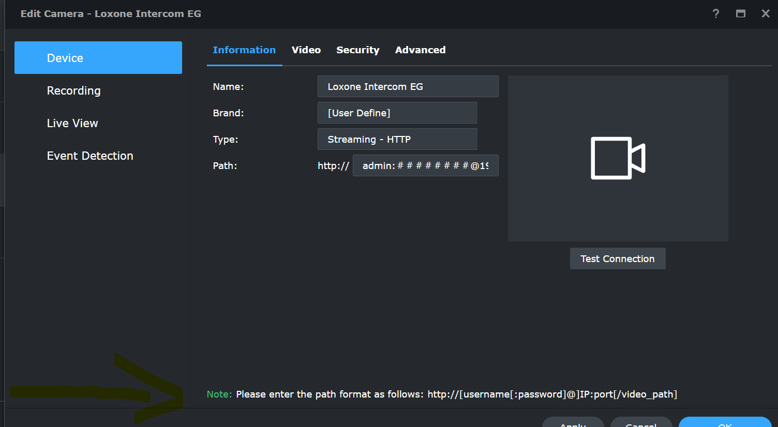
Task: Click the 'Name:' field label
Action: tap(228, 86)
